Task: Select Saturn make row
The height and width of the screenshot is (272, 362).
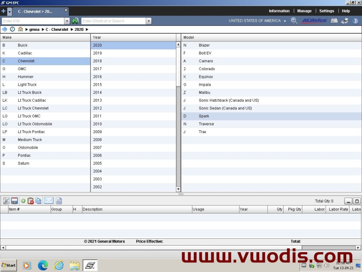Action: (45, 163)
